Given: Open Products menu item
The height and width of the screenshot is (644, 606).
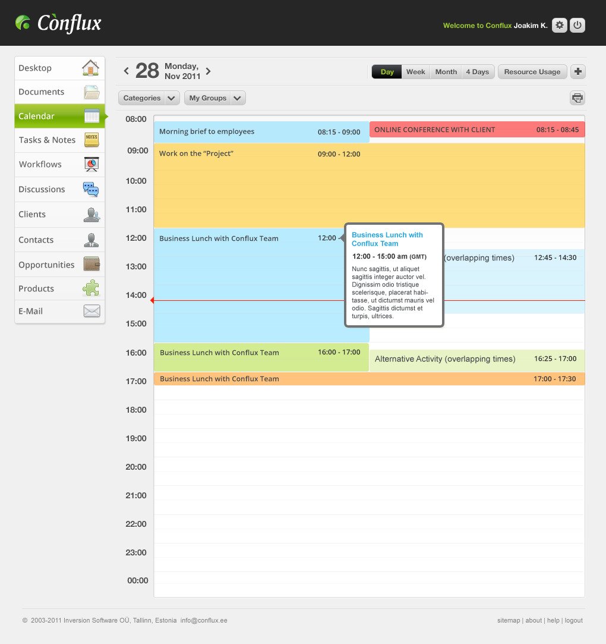Looking at the screenshot, I should (60, 288).
